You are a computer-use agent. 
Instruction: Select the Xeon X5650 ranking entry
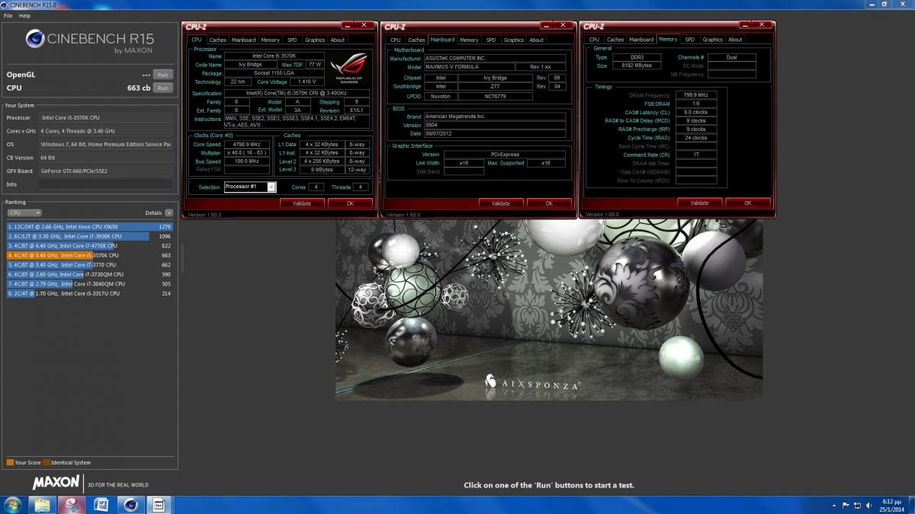pos(90,226)
